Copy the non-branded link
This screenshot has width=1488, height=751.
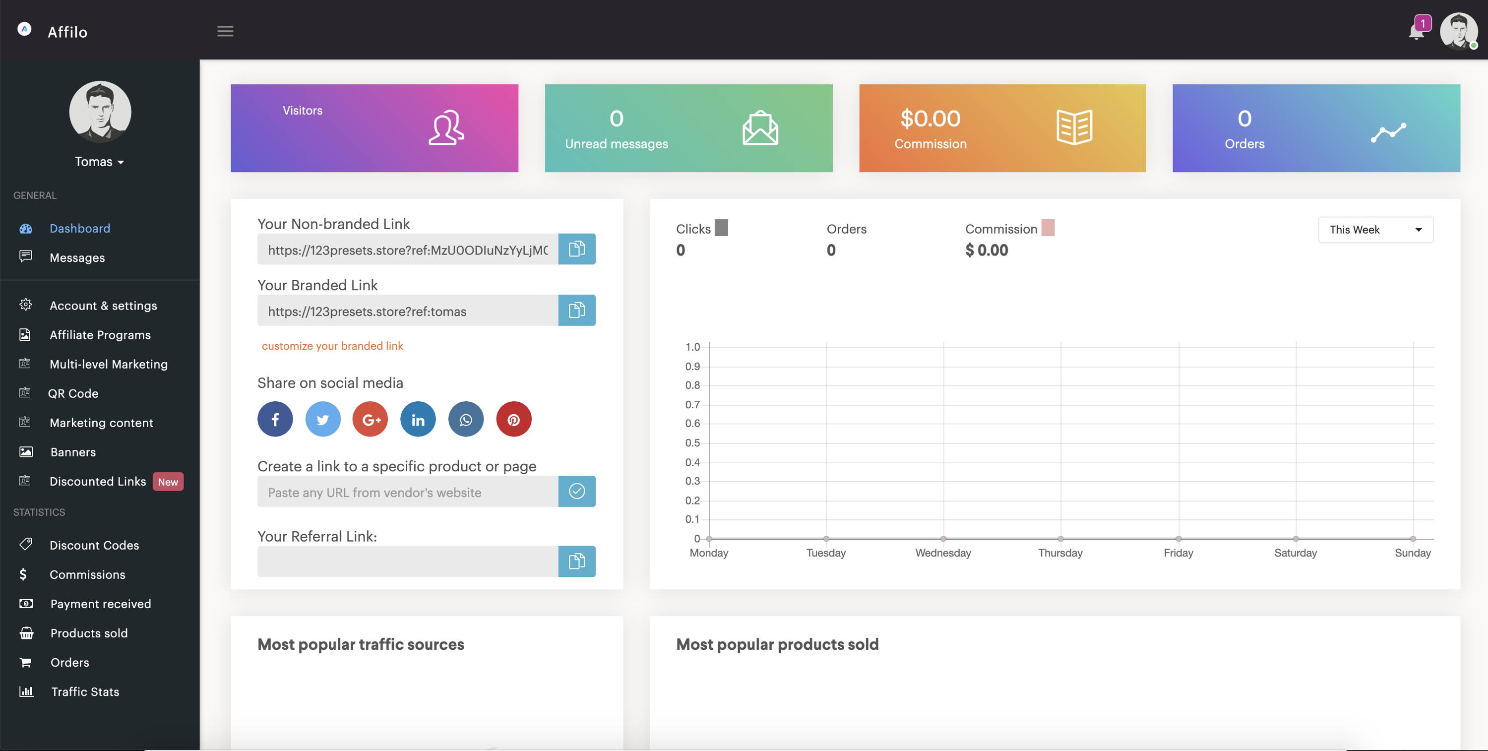pos(576,249)
